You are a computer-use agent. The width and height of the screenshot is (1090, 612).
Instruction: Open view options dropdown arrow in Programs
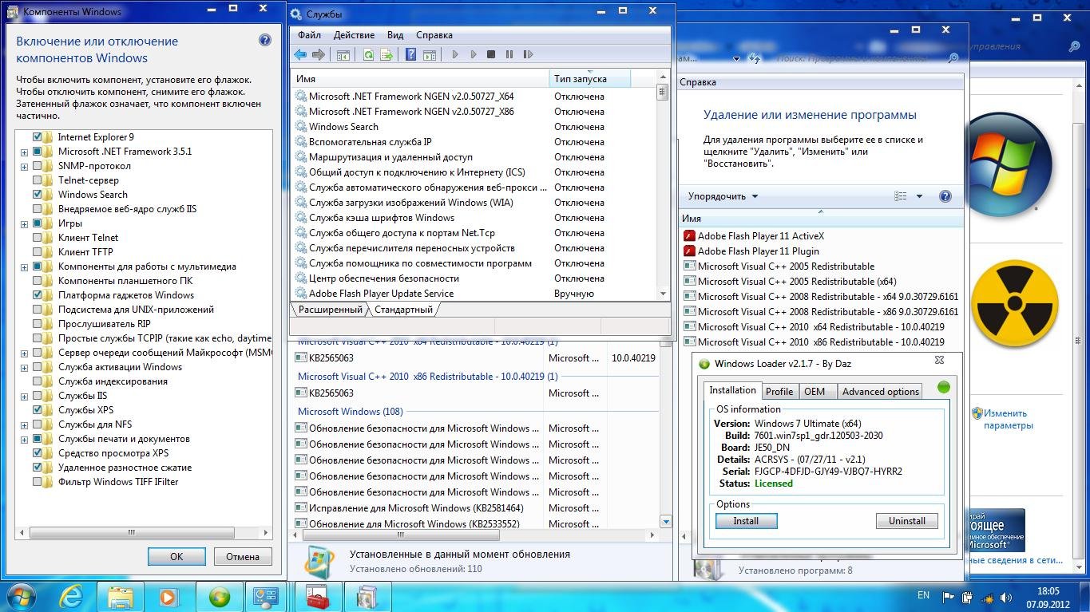coord(919,196)
